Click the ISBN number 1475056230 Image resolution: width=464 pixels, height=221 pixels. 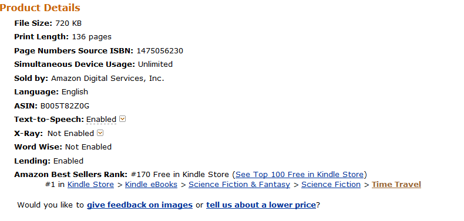160,51
